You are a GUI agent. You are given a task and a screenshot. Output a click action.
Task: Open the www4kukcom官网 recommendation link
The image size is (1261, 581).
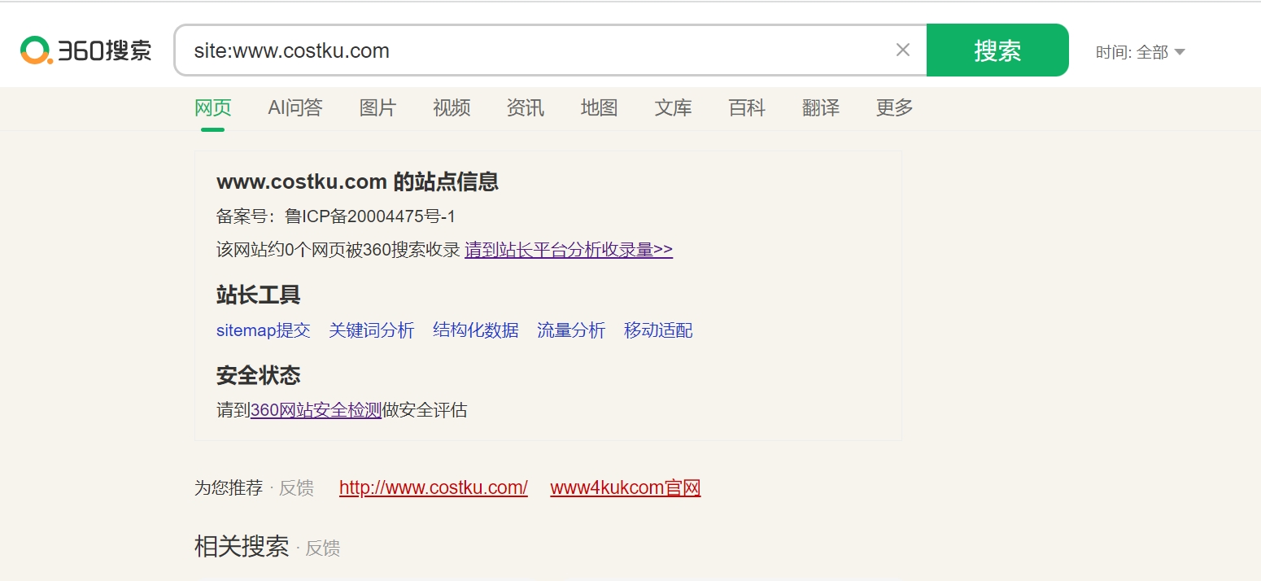pos(626,488)
